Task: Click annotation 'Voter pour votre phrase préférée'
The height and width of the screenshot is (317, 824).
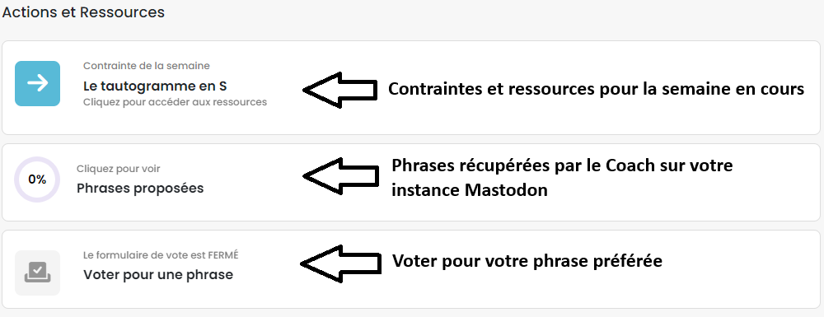Action: pyautogui.click(x=527, y=260)
